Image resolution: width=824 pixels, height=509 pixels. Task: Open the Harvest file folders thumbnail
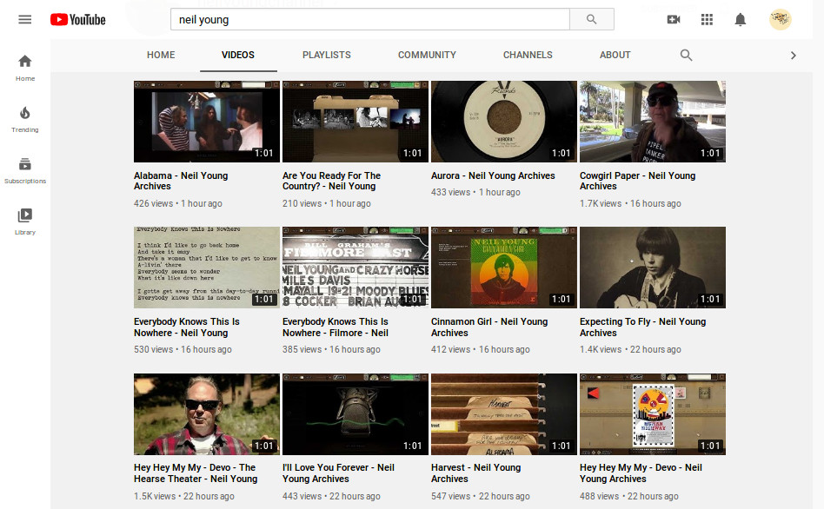pyautogui.click(x=504, y=414)
